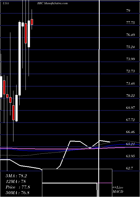The image size is (140, 197).
Task: Click the BRC MunafaSutra.com title
Action: point(52,3)
